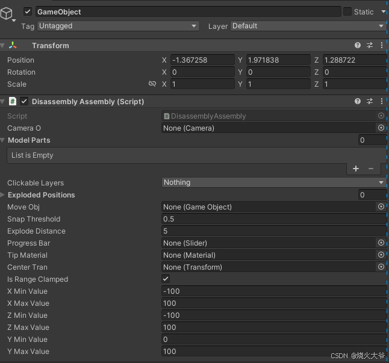Open object picker for Progress Bar field
The width and height of the screenshot is (389, 363).
coord(381,243)
